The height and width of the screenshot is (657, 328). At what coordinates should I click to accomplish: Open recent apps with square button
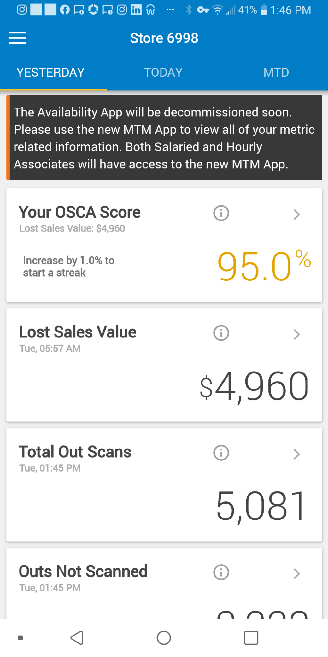pyautogui.click(x=251, y=638)
